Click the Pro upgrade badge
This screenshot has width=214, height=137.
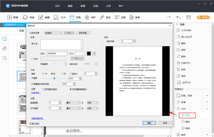pos(203,17)
